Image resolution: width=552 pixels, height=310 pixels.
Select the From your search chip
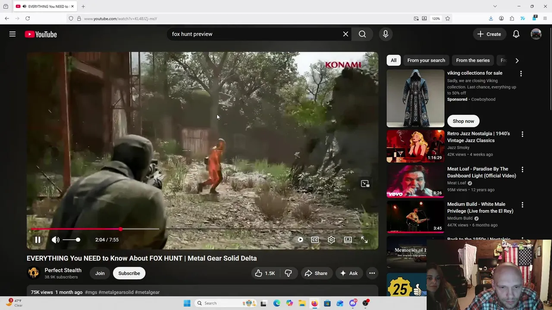tap(426, 60)
